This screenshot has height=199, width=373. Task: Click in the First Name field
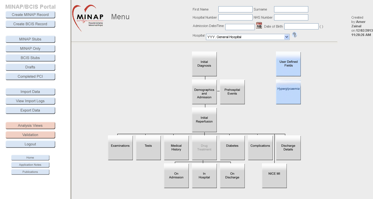click(x=235, y=9)
